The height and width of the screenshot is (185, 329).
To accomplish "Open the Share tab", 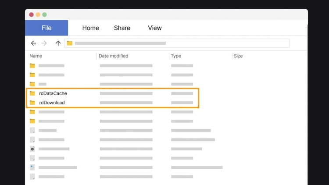I will (x=122, y=28).
